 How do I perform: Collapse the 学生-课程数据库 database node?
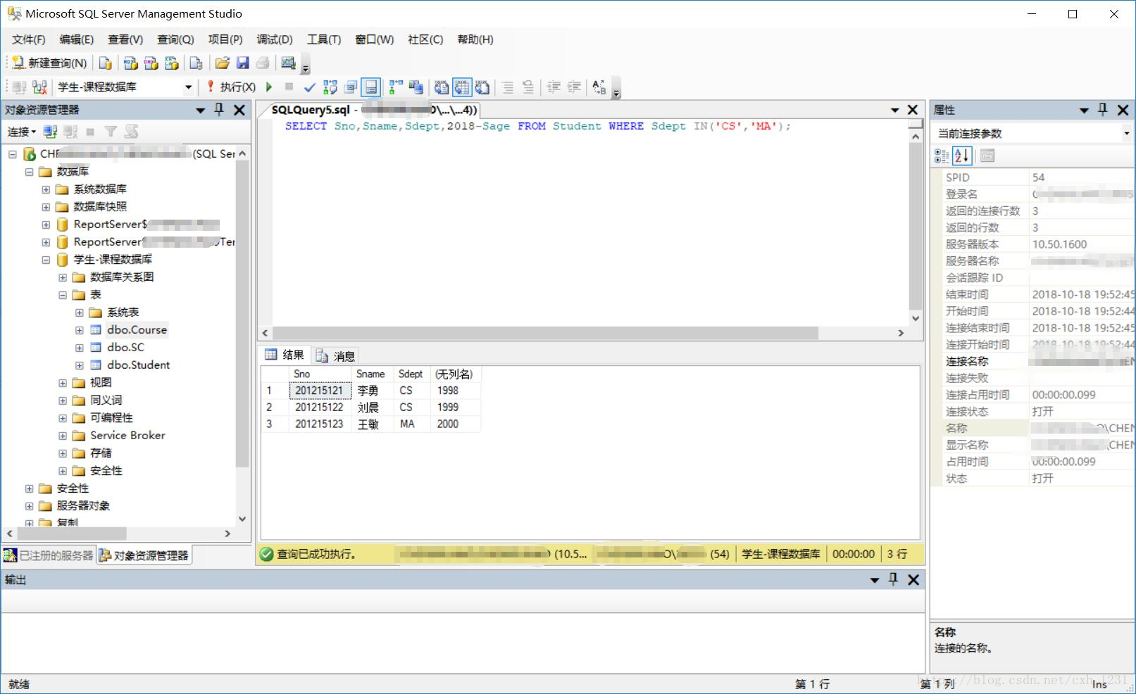click(x=45, y=259)
